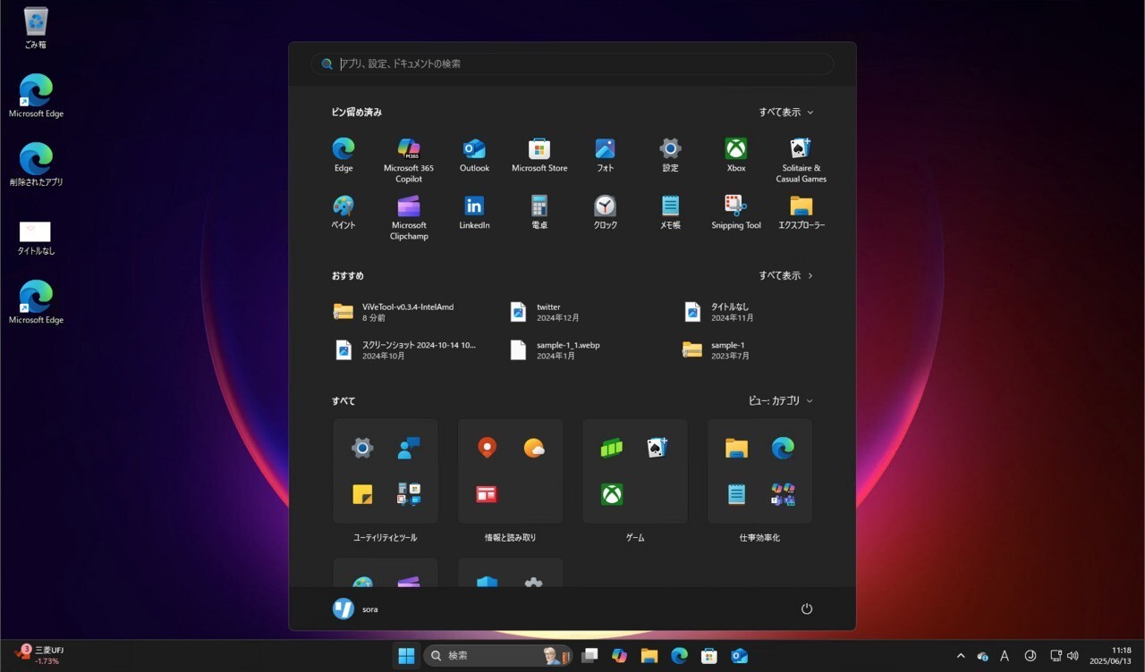Click the power button icon
The width and height of the screenshot is (1145, 672).
coord(806,609)
